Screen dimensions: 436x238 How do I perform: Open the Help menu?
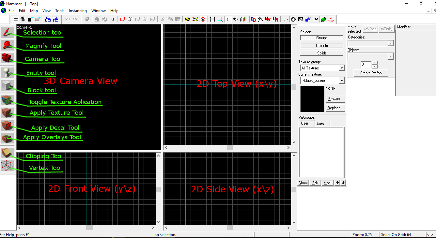click(114, 11)
